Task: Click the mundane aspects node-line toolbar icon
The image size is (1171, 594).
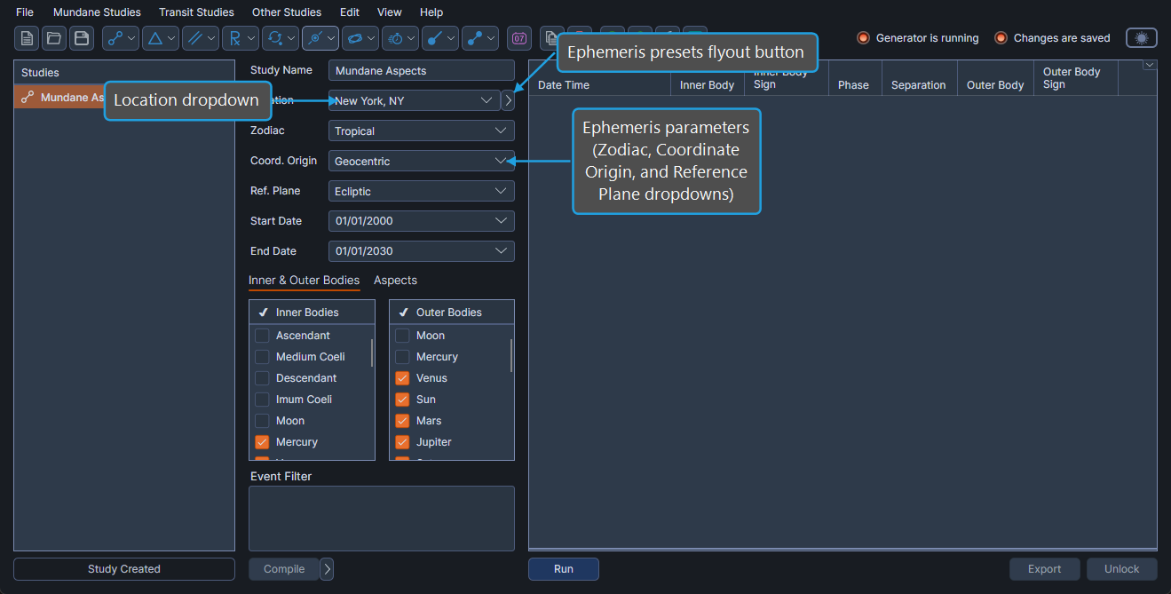Action: pyautogui.click(x=115, y=38)
